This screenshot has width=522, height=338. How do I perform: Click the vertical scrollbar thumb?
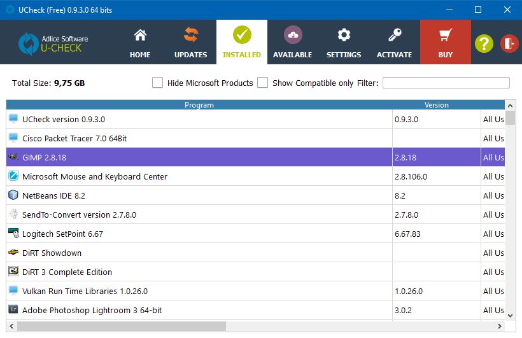pos(510,118)
